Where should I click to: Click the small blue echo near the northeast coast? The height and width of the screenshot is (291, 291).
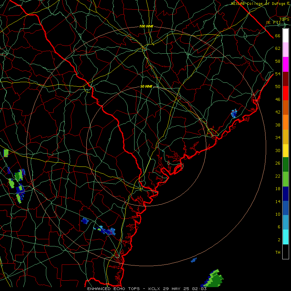234,113
